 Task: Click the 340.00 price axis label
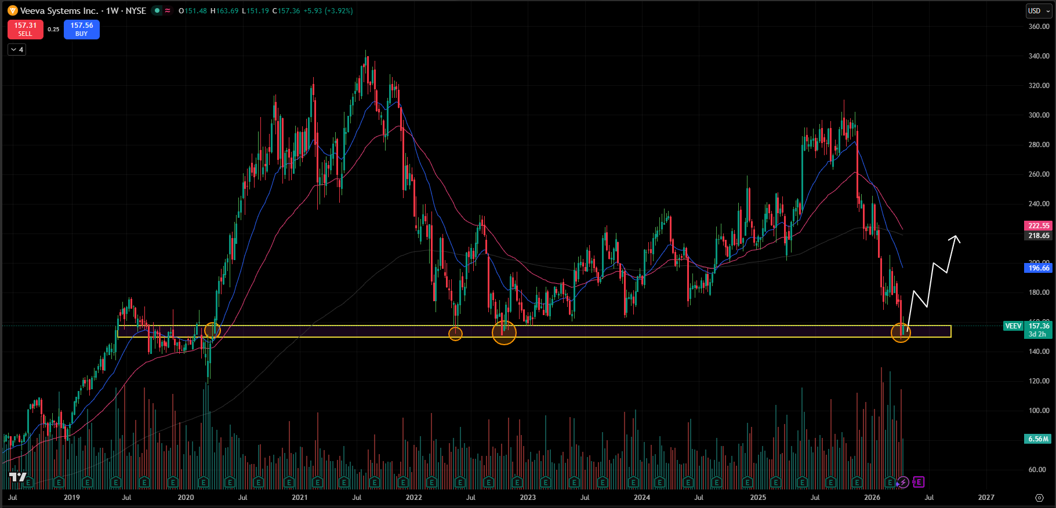pyautogui.click(x=1039, y=56)
